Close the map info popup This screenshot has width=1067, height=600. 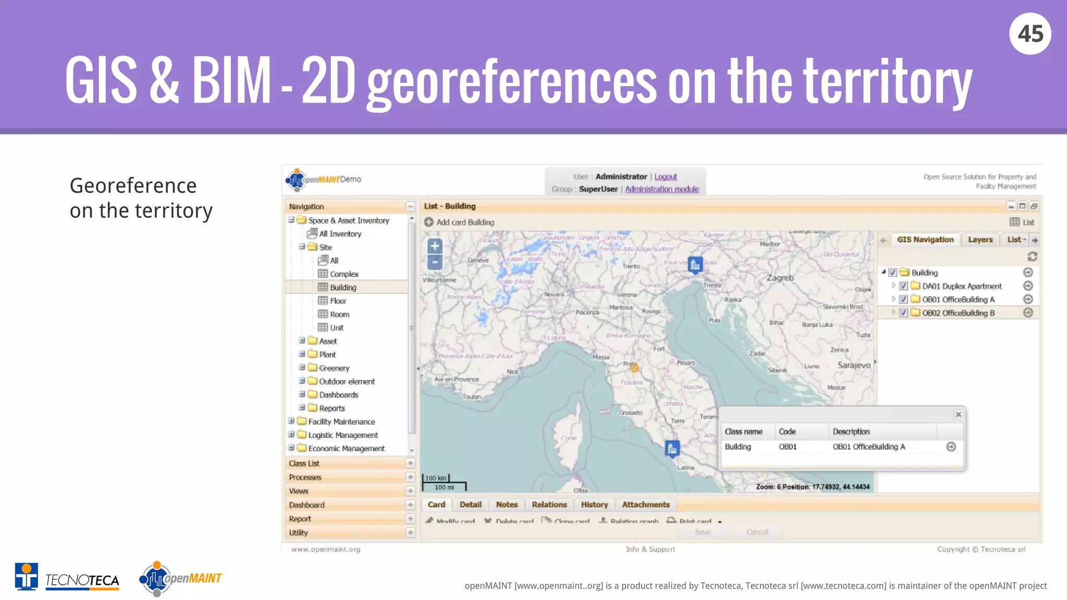point(958,415)
